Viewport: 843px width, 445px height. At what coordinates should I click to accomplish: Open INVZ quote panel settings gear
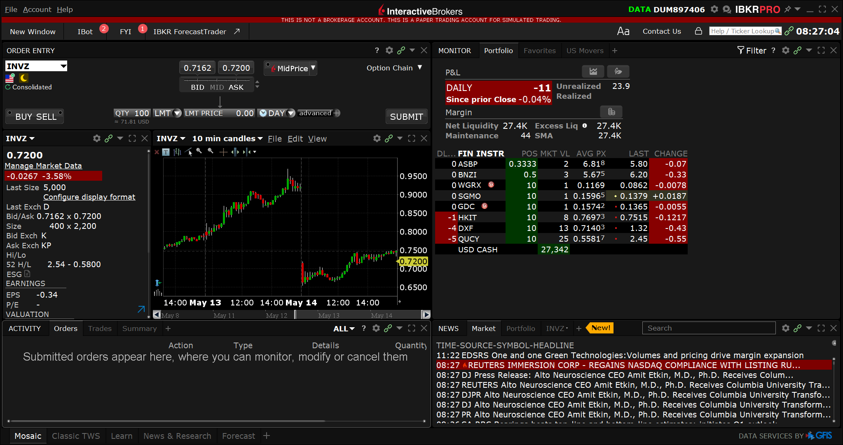[x=97, y=139]
